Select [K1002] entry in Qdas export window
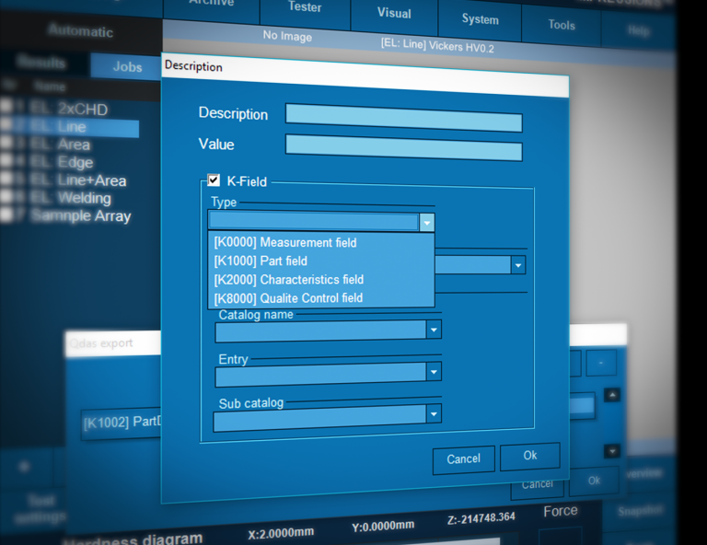 click(x=122, y=423)
